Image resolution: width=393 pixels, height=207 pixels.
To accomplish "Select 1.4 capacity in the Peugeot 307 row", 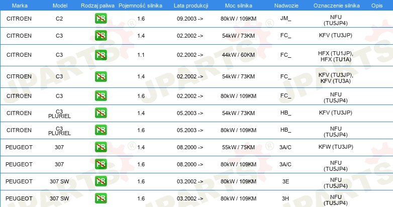I will point(141,147).
